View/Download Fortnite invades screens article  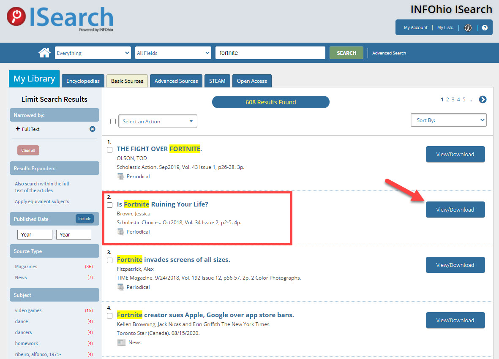pyautogui.click(x=455, y=265)
